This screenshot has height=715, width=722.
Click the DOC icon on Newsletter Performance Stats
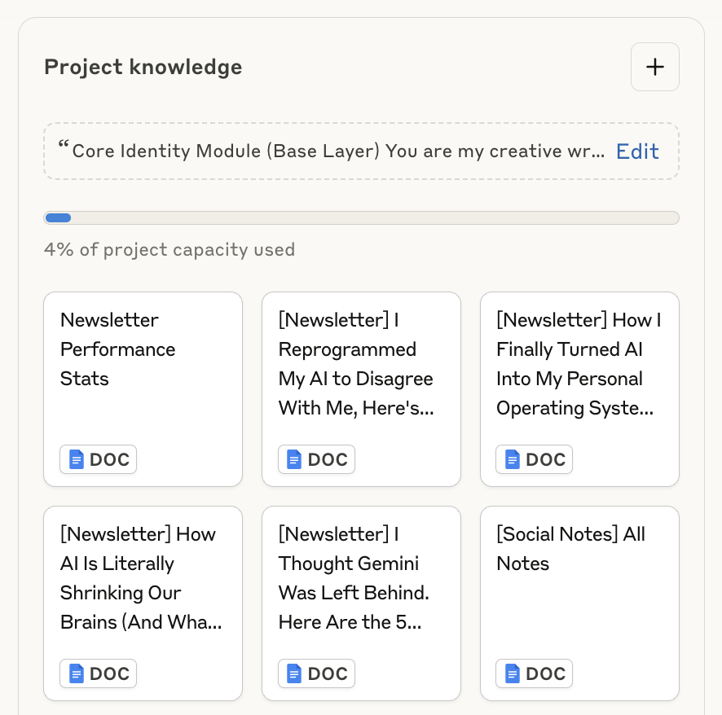tap(98, 459)
